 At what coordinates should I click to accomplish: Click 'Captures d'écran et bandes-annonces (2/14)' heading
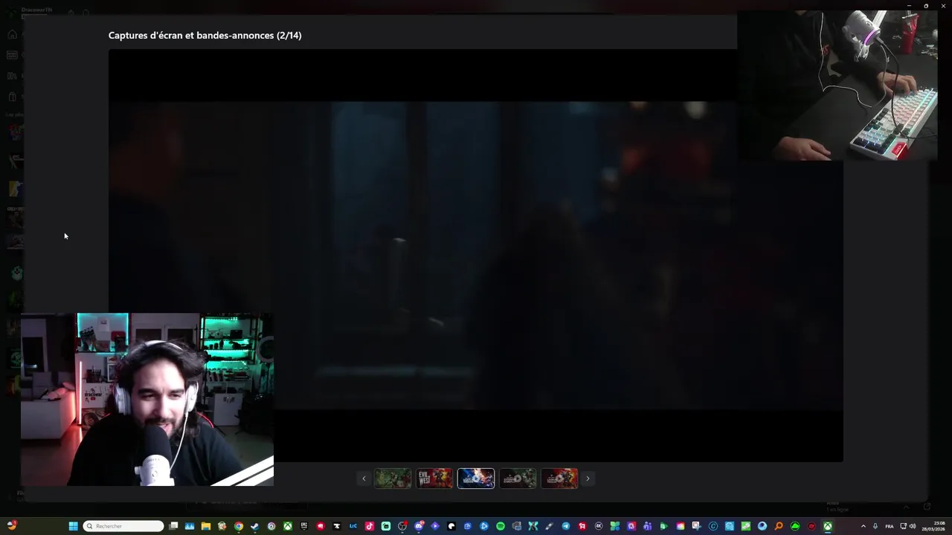click(205, 35)
